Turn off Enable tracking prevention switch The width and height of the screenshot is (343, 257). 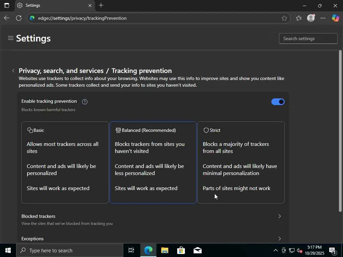pyautogui.click(x=278, y=102)
